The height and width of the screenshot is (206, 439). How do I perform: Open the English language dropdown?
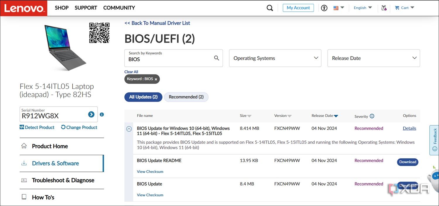tap(363, 8)
